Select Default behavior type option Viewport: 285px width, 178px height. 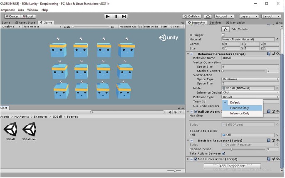(x=242, y=102)
